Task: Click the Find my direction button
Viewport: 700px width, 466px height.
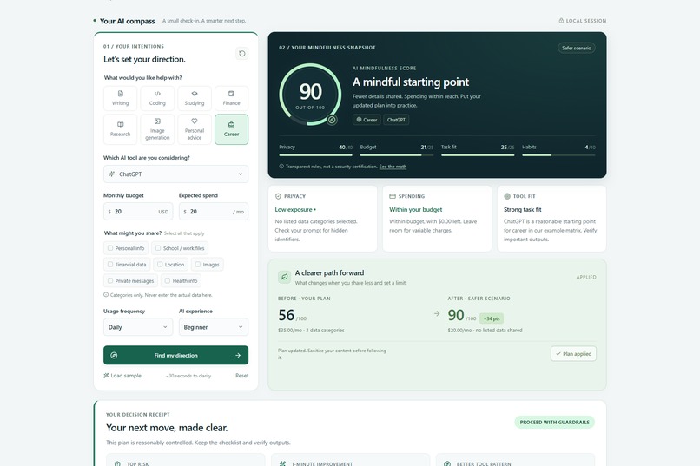Action: pyautogui.click(x=176, y=356)
